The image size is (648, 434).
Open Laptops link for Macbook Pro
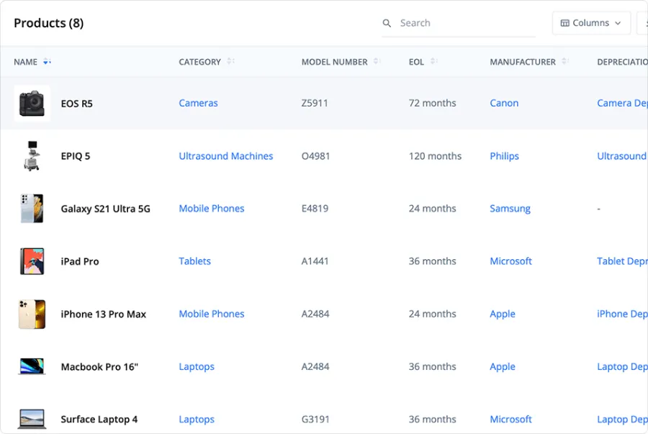pyautogui.click(x=197, y=366)
